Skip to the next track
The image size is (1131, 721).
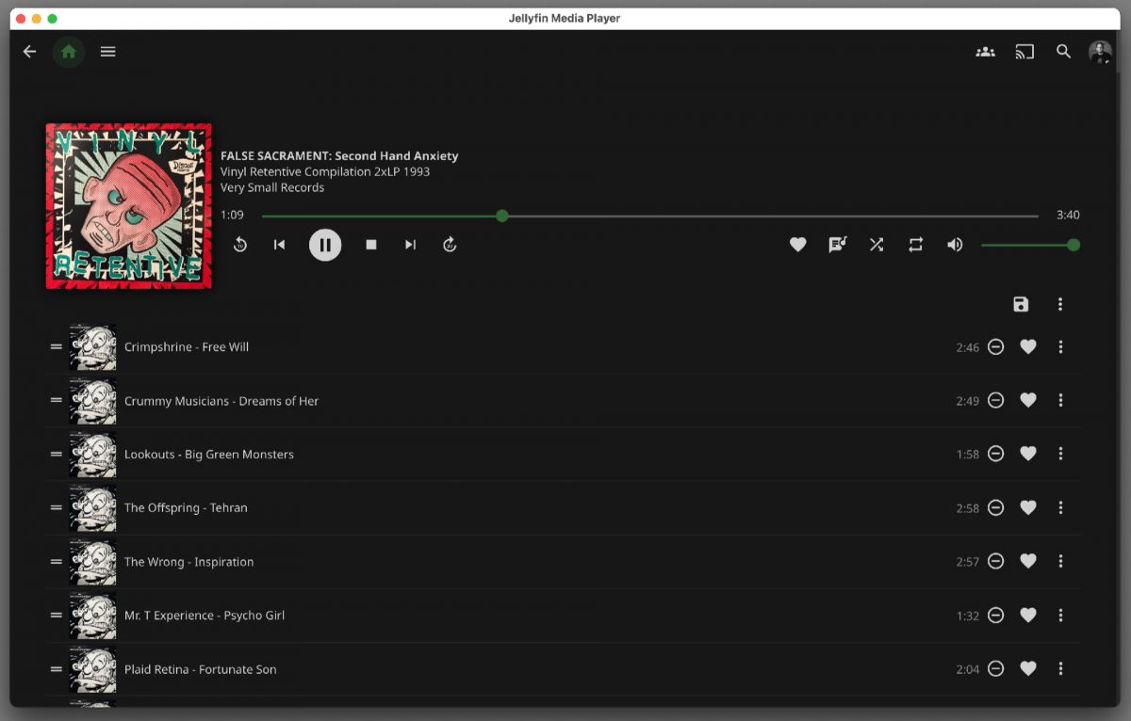point(410,245)
